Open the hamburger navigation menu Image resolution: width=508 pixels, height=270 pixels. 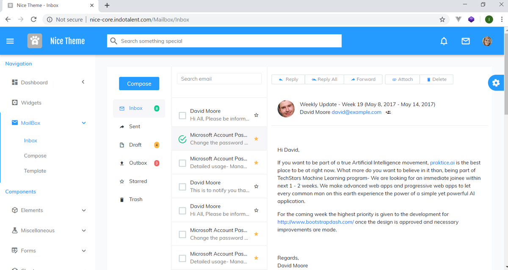(x=10, y=41)
